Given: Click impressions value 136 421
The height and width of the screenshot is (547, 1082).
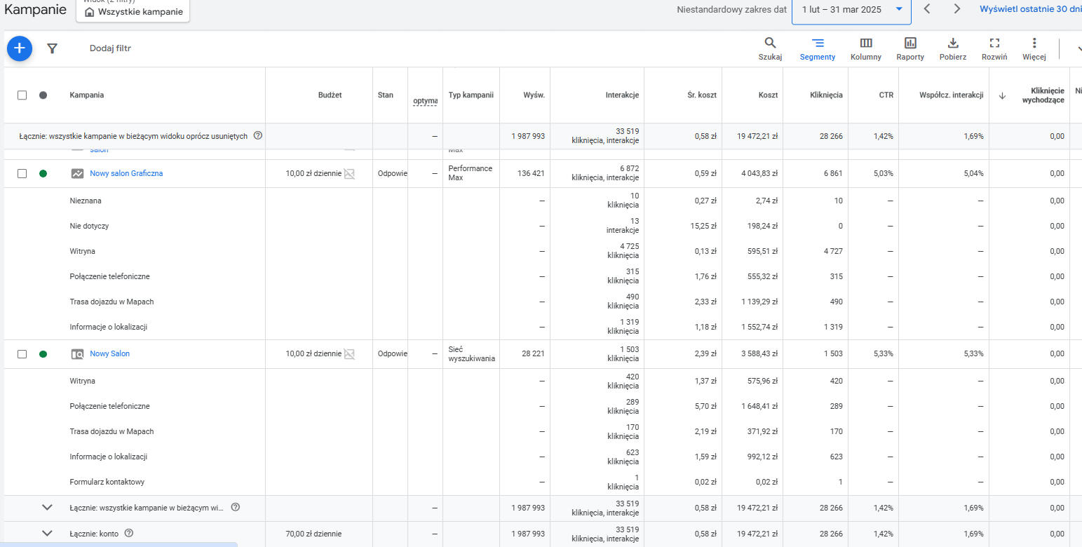Looking at the screenshot, I should [530, 174].
